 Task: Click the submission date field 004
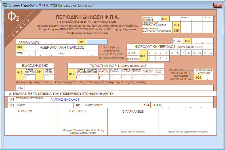coord(197,25)
